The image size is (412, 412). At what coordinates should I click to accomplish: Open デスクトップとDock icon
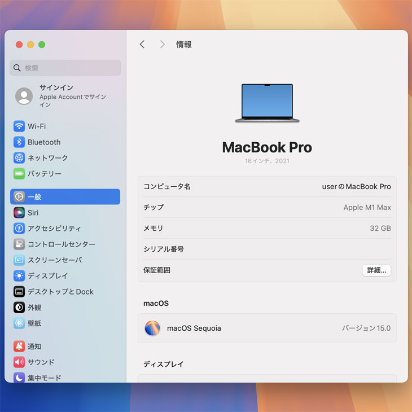tap(19, 291)
